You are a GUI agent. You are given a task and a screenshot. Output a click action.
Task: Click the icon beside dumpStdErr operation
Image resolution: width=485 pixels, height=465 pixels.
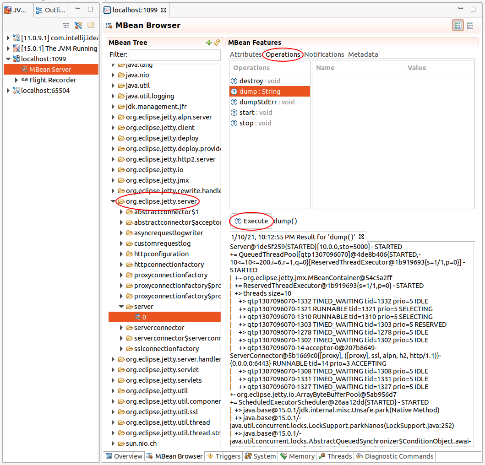pos(234,102)
